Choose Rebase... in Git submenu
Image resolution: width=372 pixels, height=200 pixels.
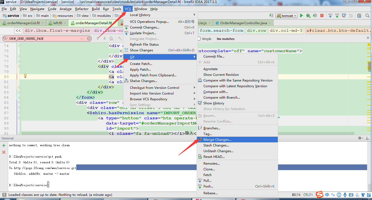237,193
